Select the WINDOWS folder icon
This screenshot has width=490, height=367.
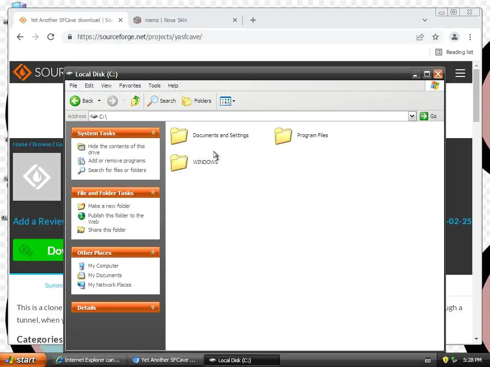tap(179, 162)
